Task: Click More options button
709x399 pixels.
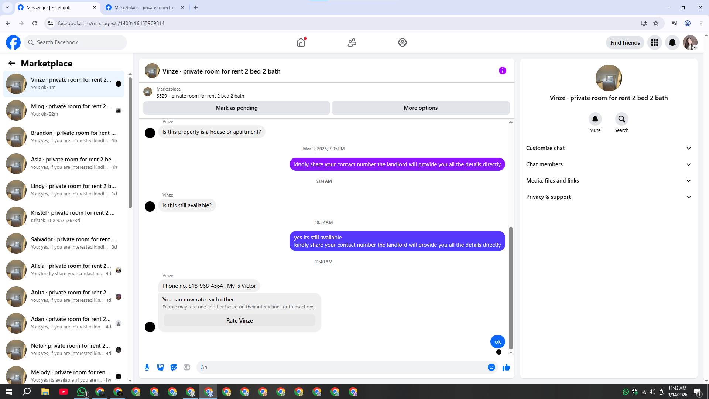Action: [421, 108]
